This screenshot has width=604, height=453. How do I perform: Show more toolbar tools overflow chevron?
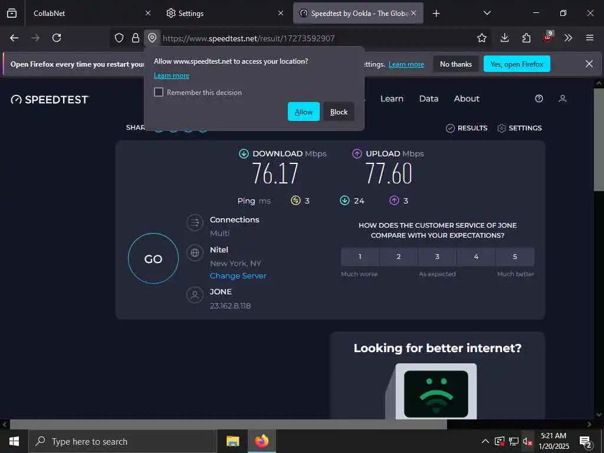(x=568, y=38)
